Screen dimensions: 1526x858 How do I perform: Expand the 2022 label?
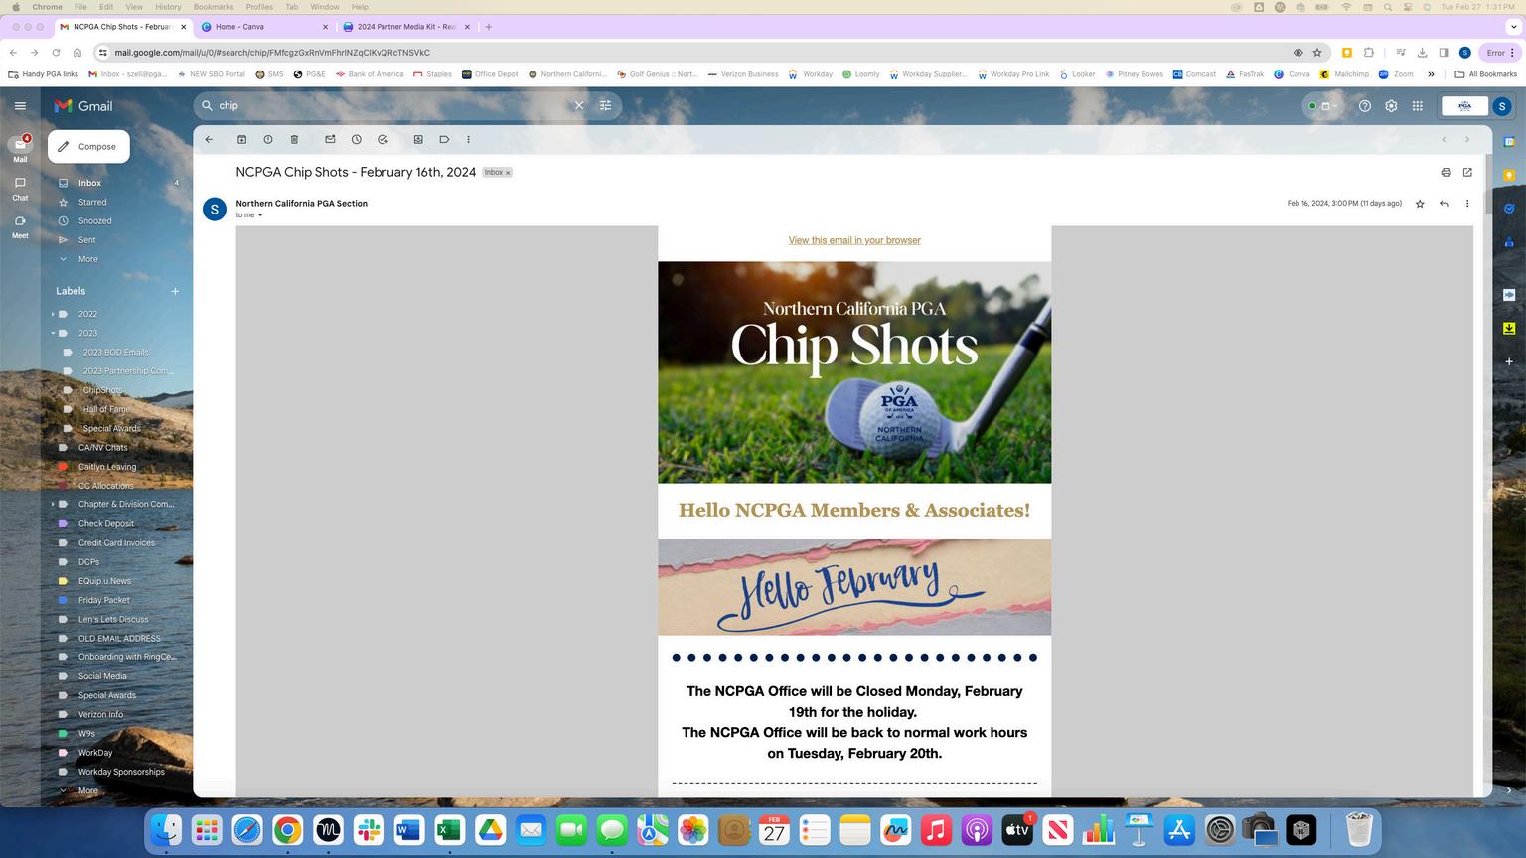click(x=53, y=314)
